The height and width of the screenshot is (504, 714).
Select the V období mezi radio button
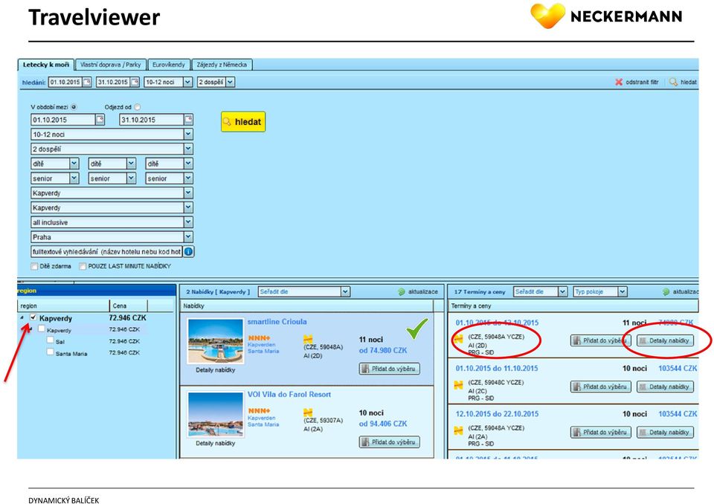pyautogui.click(x=74, y=107)
